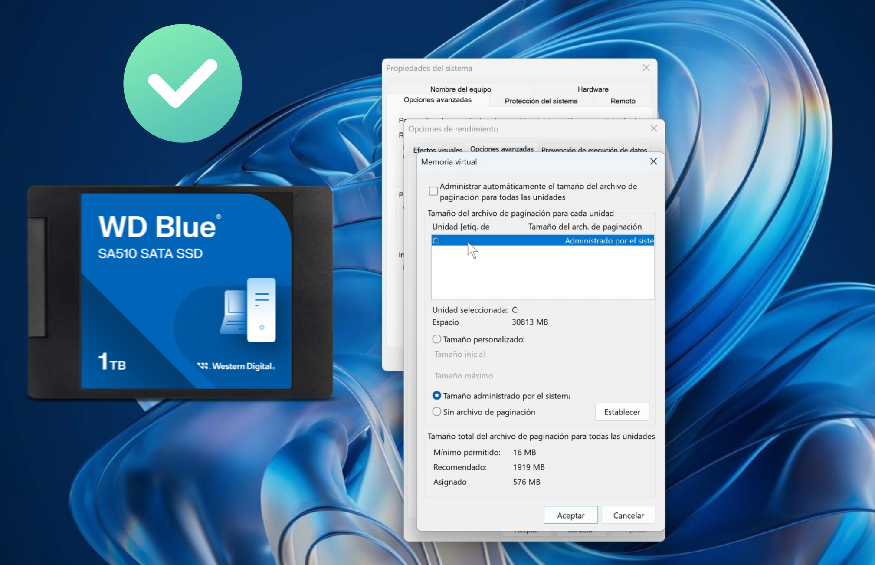Select Opciones avanzadas tab in Opciones de rendimiento
875x565 pixels.
point(501,149)
